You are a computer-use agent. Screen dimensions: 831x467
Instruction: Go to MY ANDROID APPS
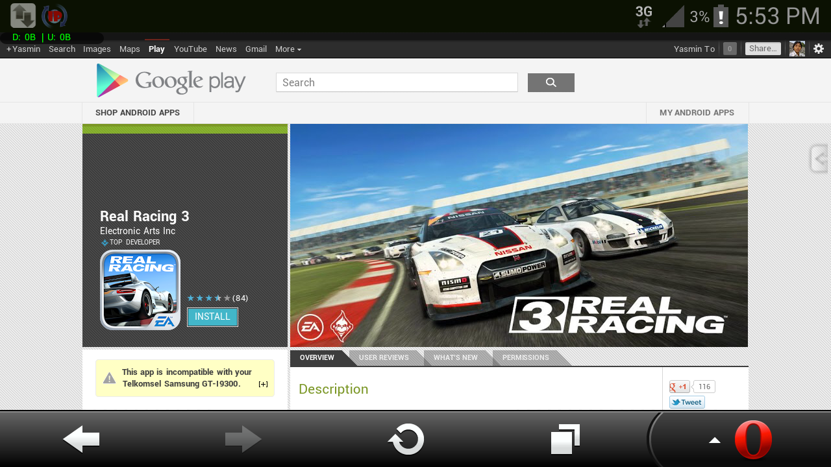(697, 113)
